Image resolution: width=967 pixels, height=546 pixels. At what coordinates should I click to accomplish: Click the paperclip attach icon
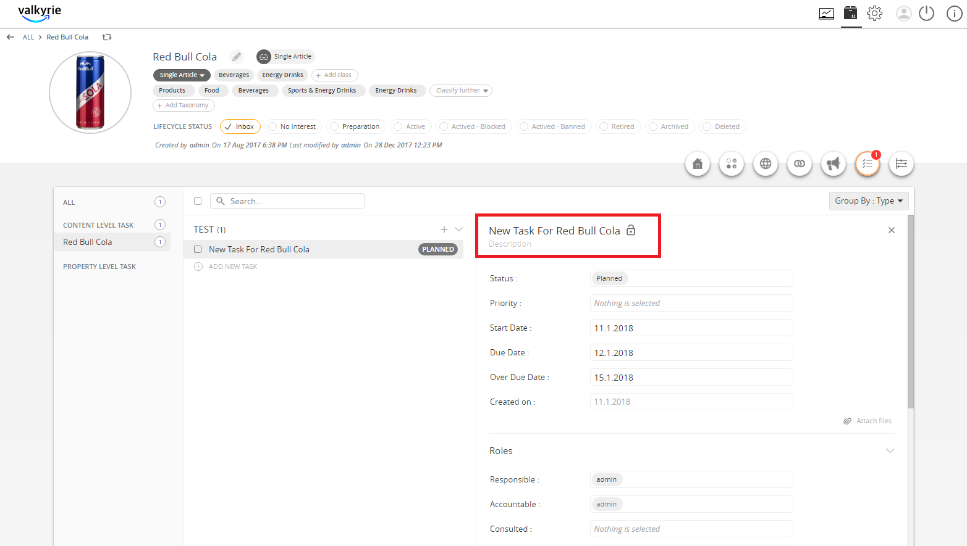tap(847, 421)
